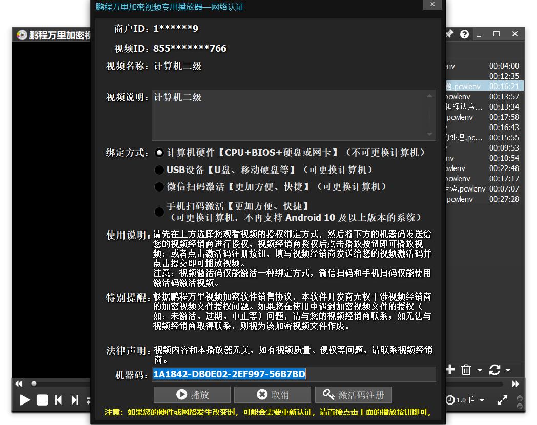Open dropdown arrow next to trash icon
Viewport: 537px width, 425px height.
480,370
